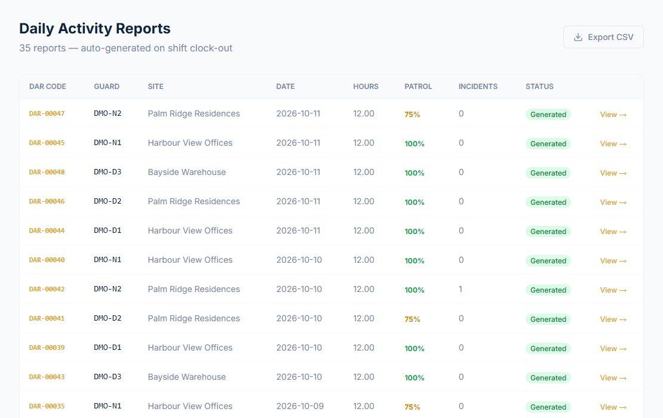This screenshot has width=663, height=418.
Task: Click DAR-00035 report code
Action: point(47,406)
